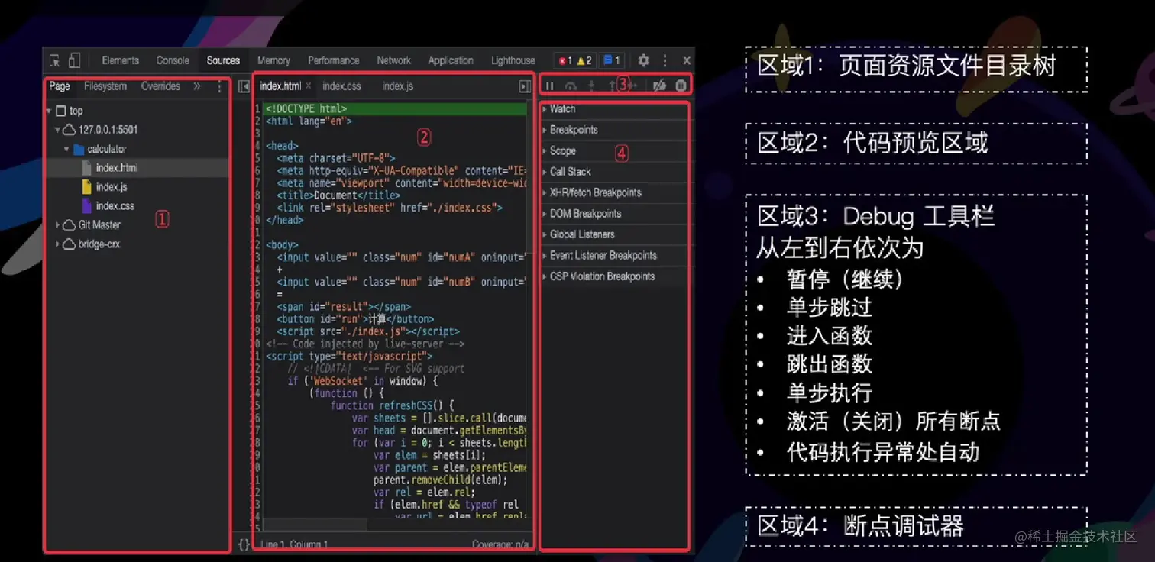Collapse the 127.0.0.1:5501 origin node
This screenshot has height=562, width=1155.
(x=57, y=130)
